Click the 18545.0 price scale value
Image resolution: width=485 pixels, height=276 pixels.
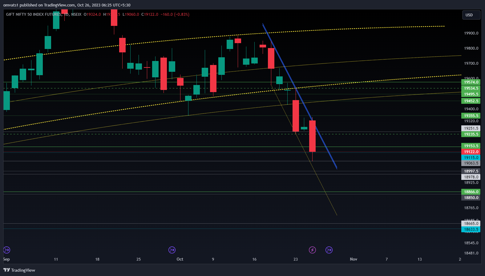pos(471,243)
